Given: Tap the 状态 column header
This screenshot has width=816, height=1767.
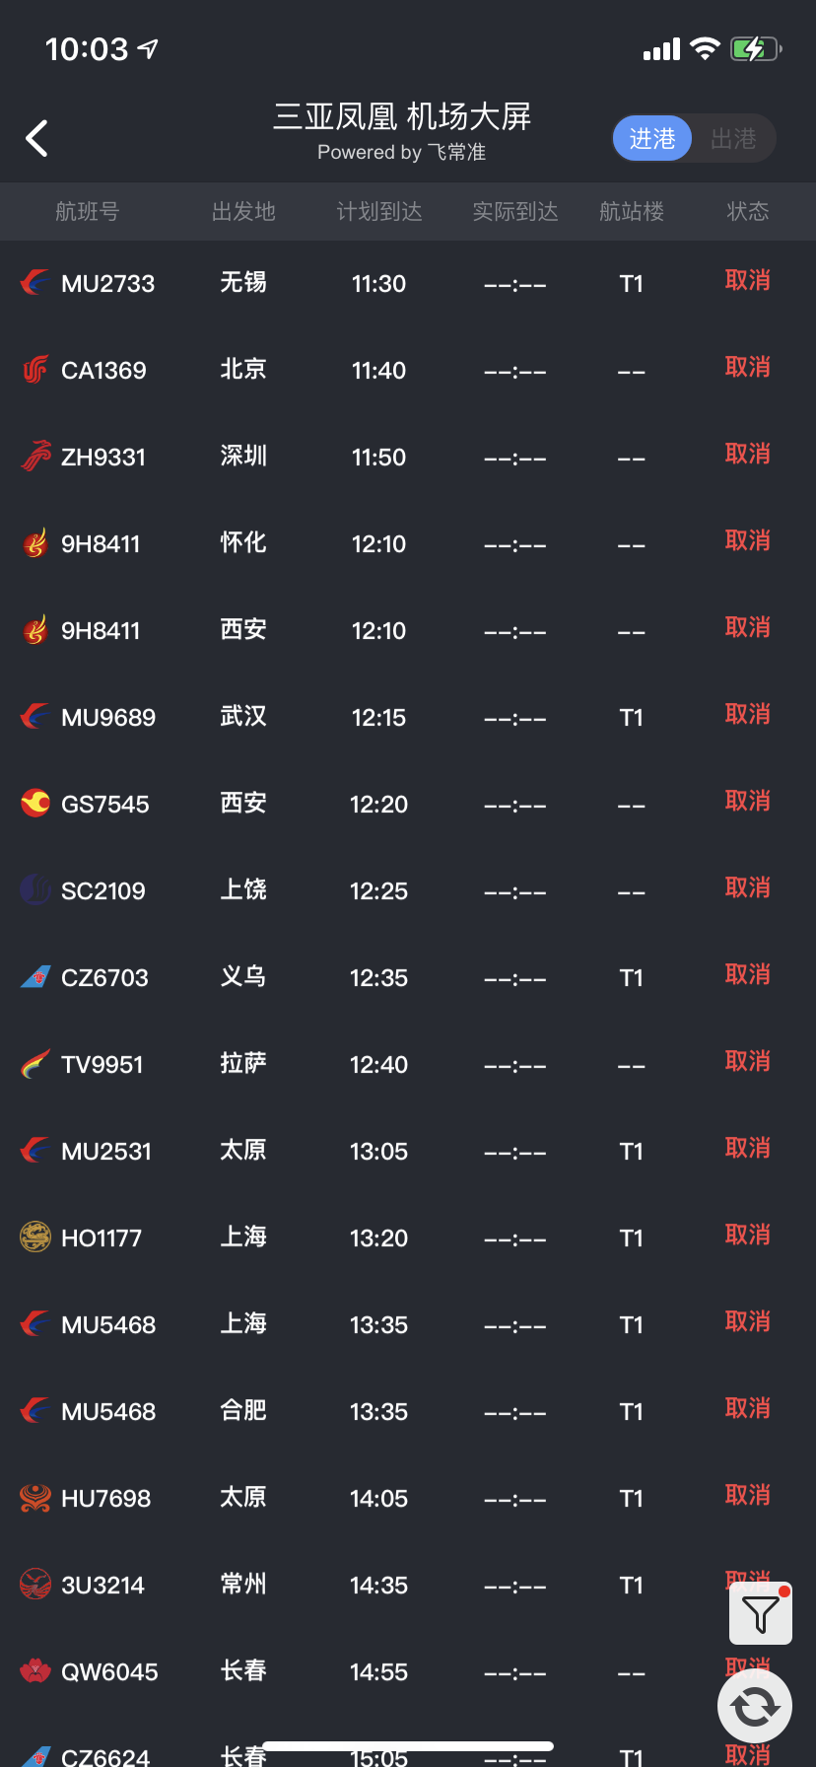Looking at the screenshot, I should tap(747, 211).
